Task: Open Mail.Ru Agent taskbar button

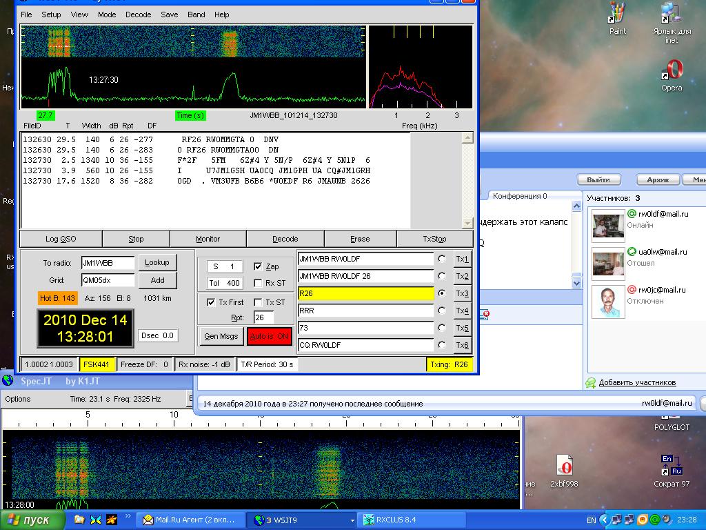Action: click(x=190, y=520)
